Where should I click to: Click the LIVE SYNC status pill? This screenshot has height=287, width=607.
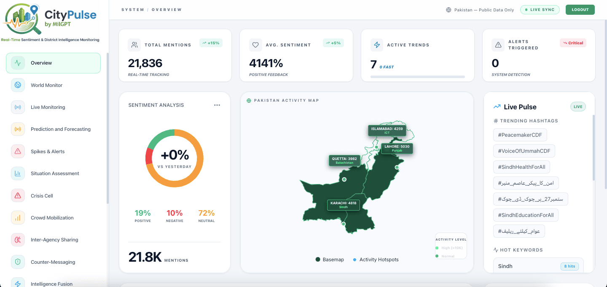click(540, 10)
